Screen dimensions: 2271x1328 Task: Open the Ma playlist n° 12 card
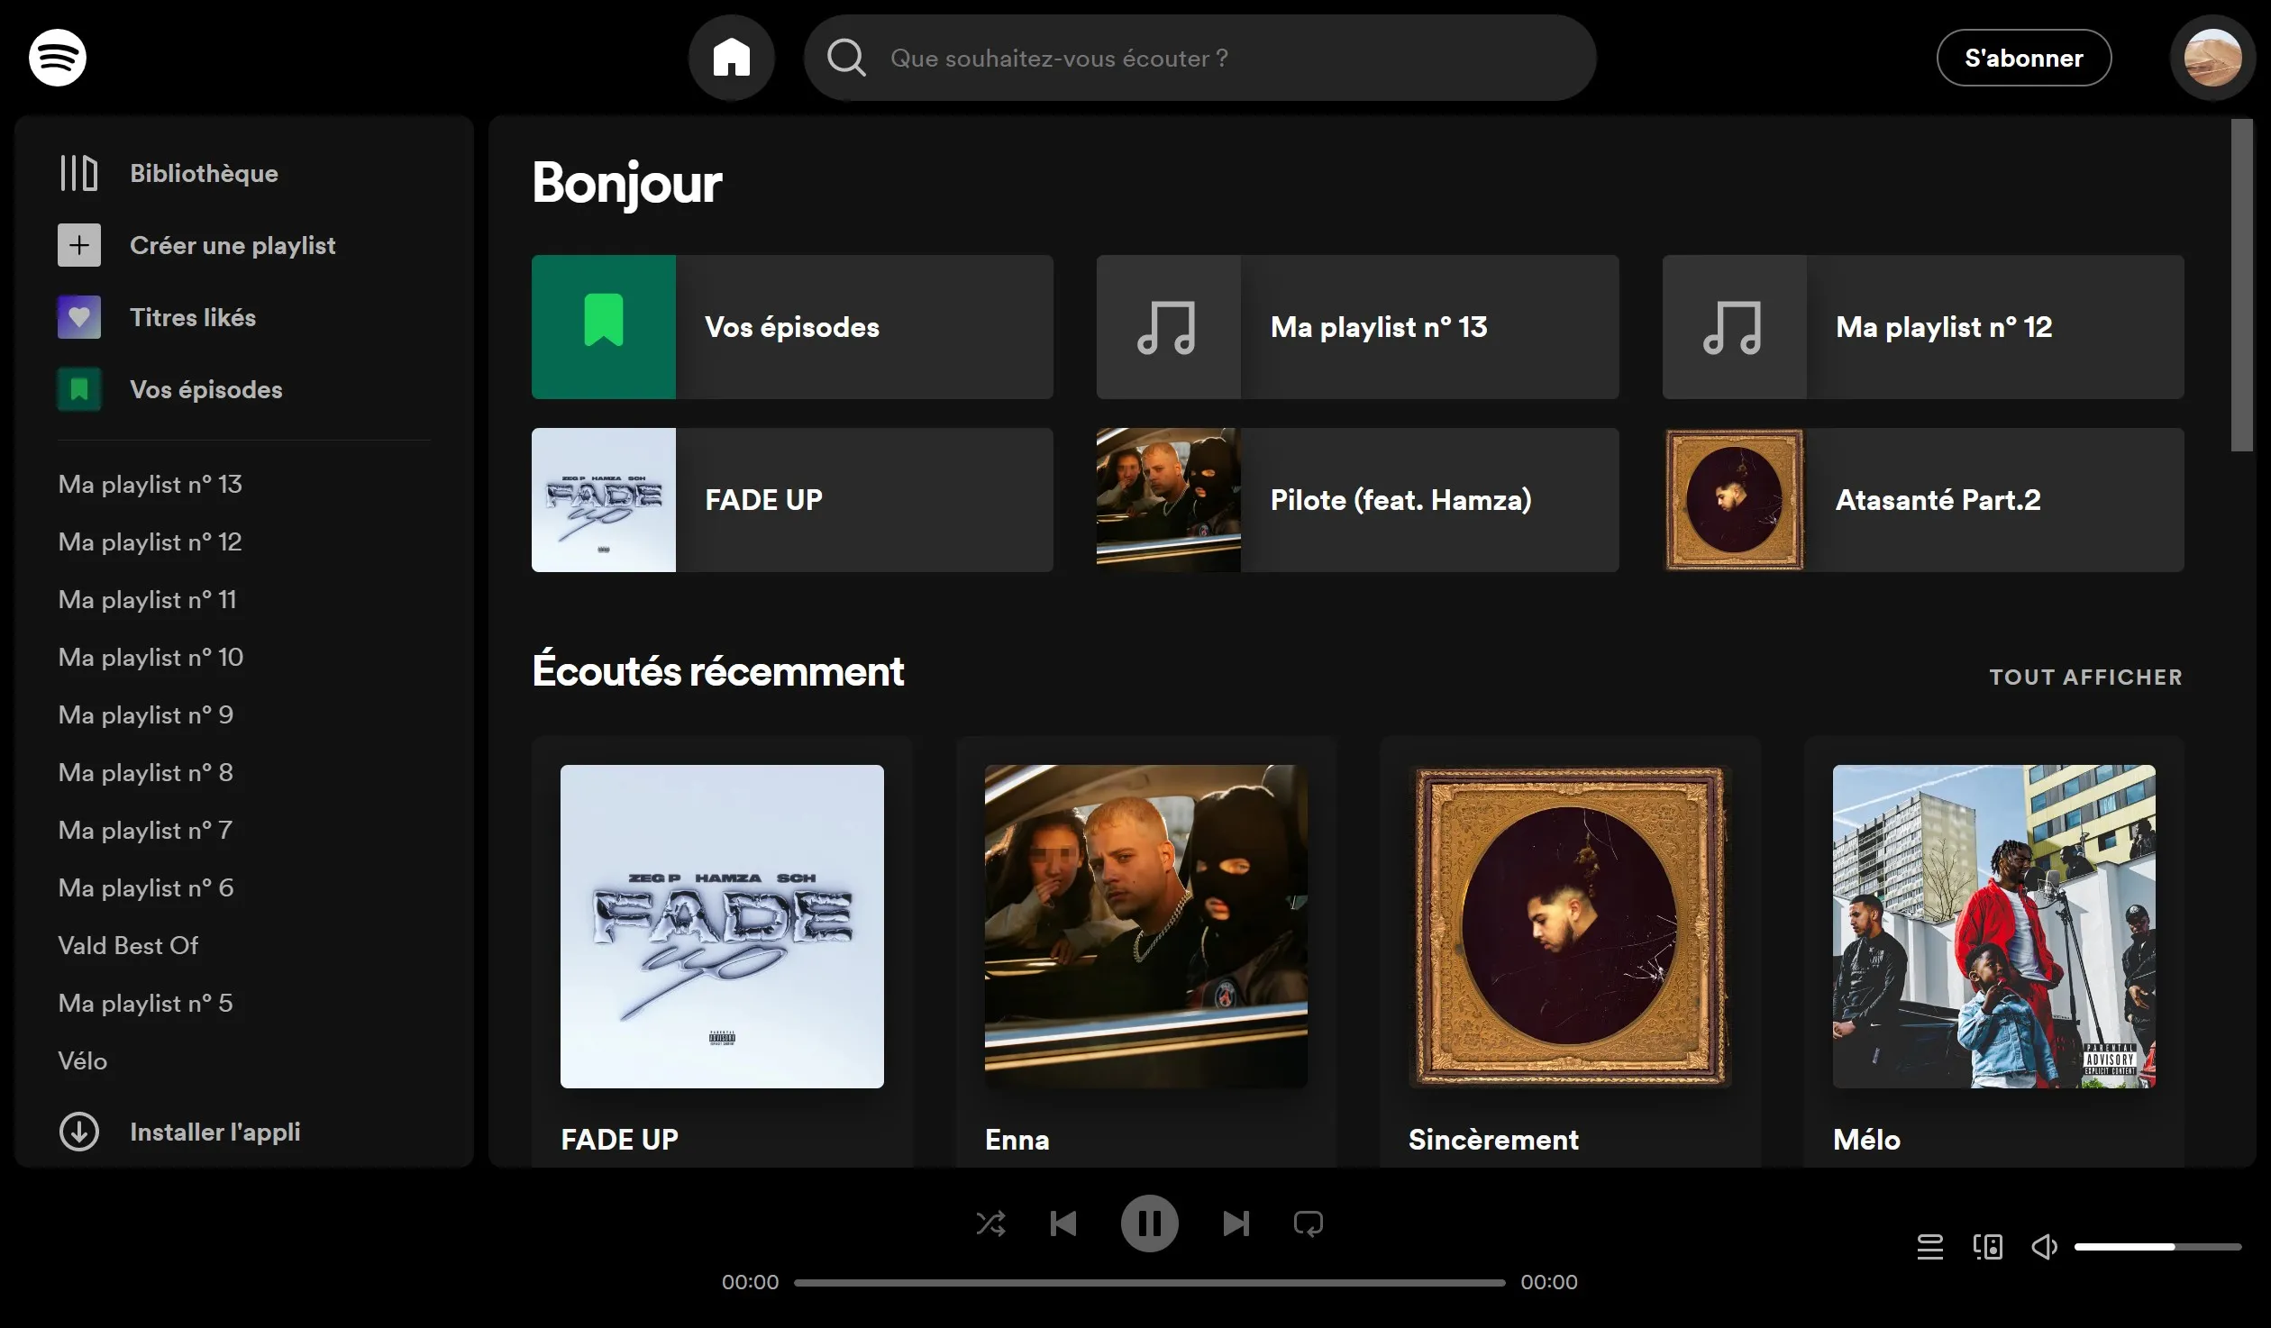[1923, 327]
